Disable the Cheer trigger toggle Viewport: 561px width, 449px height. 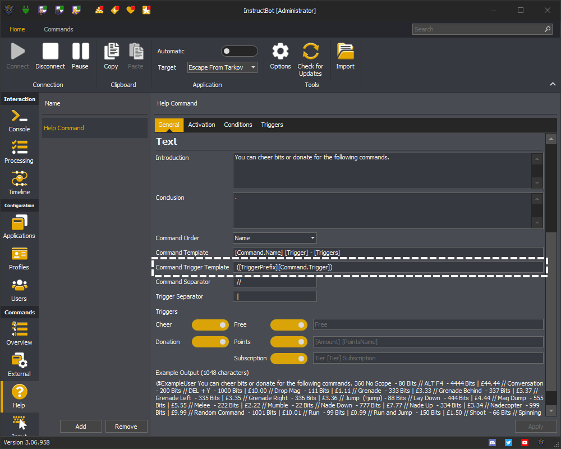pyautogui.click(x=210, y=324)
